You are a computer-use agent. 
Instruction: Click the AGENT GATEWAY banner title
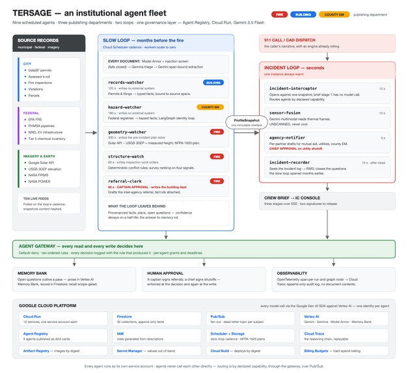(x=81, y=246)
